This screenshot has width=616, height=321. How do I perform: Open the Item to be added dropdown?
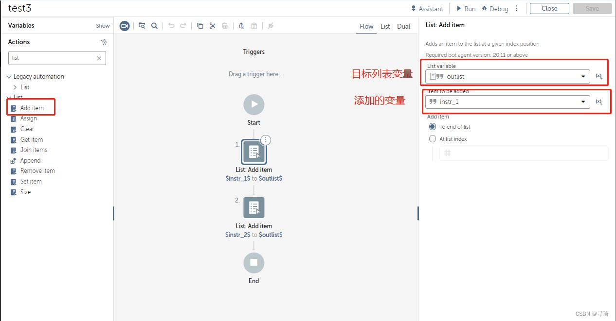click(x=582, y=101)
